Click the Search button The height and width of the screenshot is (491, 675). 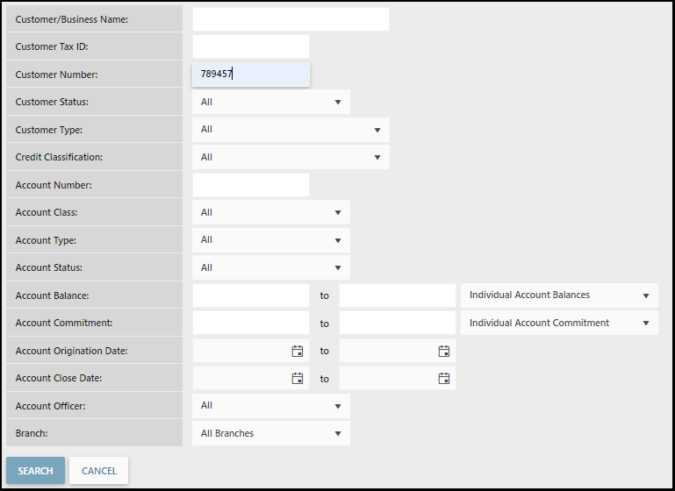(x=35, y=471)
